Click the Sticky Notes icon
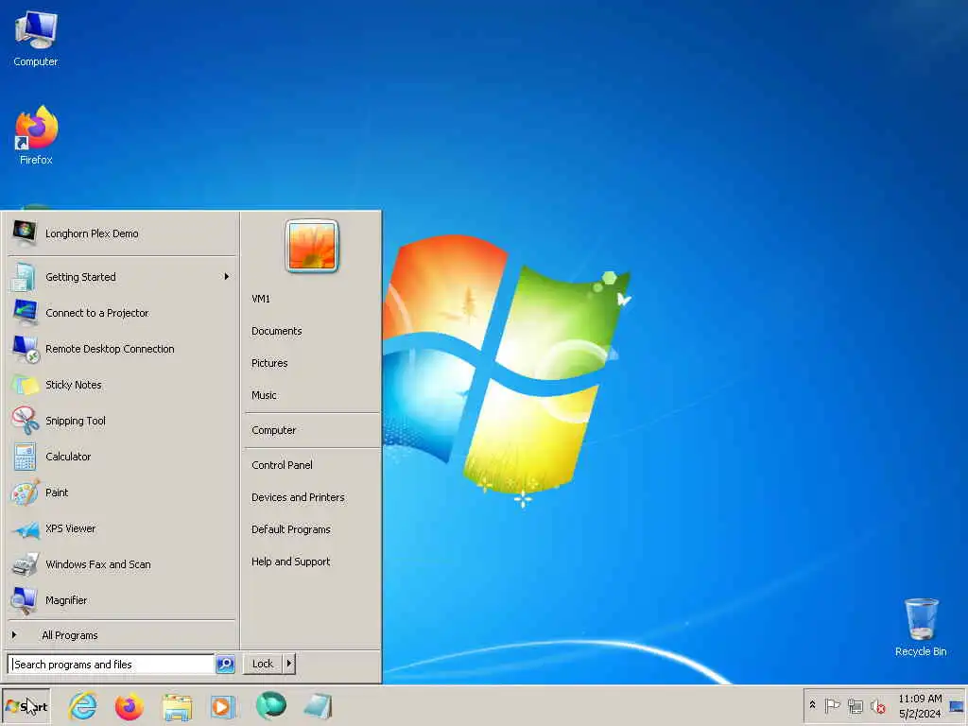Image resolution: width=968 pixels, height=726 pixels. (26, 385)
